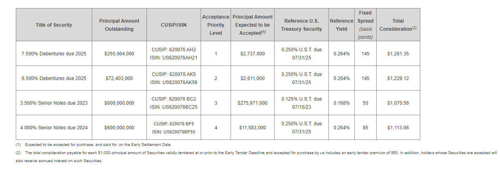Image resolution: width=500 pixels, height=169 pixels.
Task: Click the 'Total Consideration' column header
Action: coord(398,25)
